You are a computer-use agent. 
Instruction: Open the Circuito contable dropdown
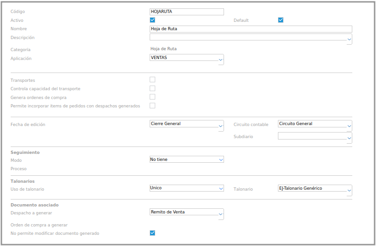pyautogui.click(x=349, y=126)
